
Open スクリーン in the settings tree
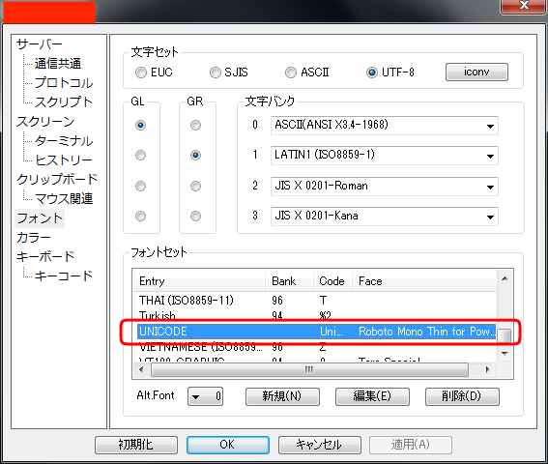45,122
